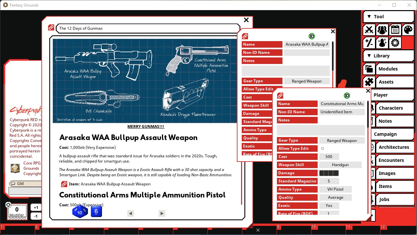Open the Notes sidebar entry
Screen dimensions: 417x235
click(395, 121)
